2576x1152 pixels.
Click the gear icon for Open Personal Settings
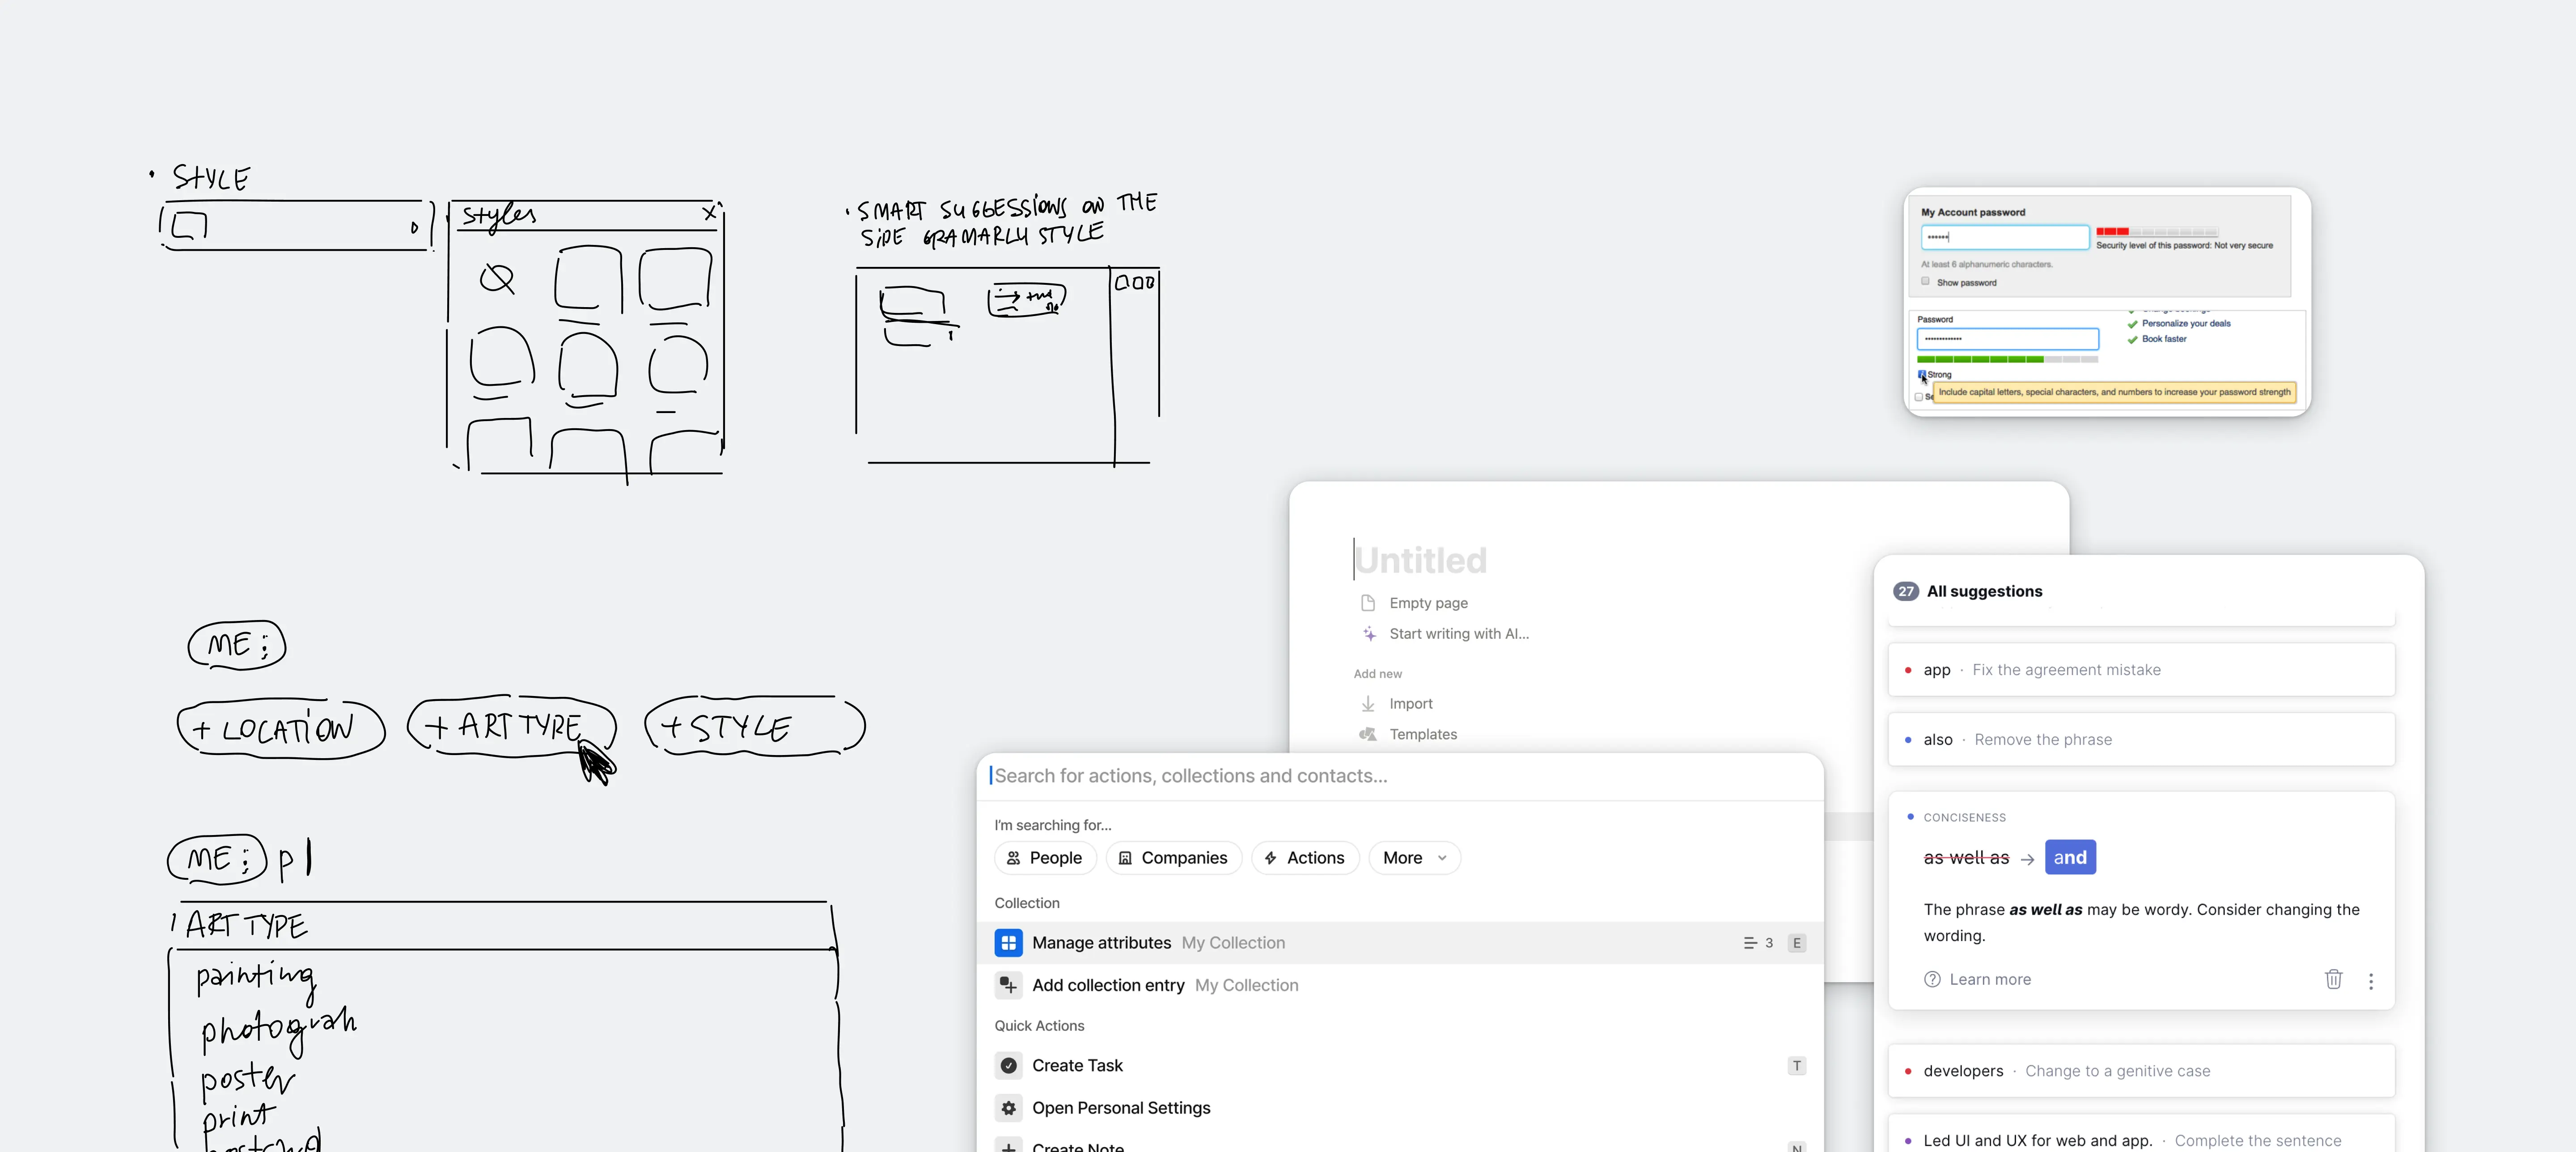click(1008, 1108)
